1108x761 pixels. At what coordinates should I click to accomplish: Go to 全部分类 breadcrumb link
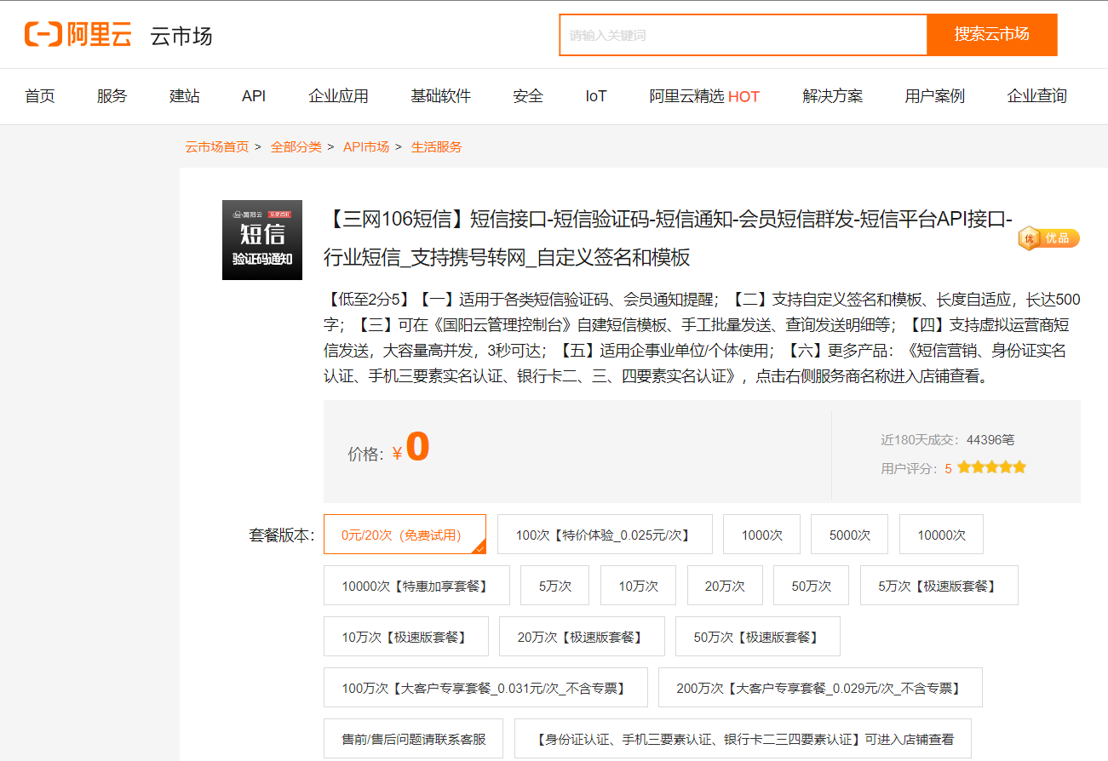coord(296,147)
